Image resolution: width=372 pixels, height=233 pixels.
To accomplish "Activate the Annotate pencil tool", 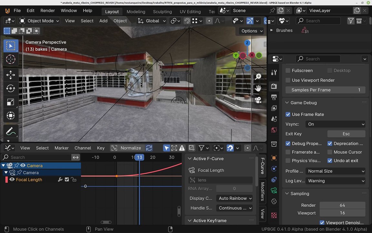I will pyautogui.click(x=11, y=131).
